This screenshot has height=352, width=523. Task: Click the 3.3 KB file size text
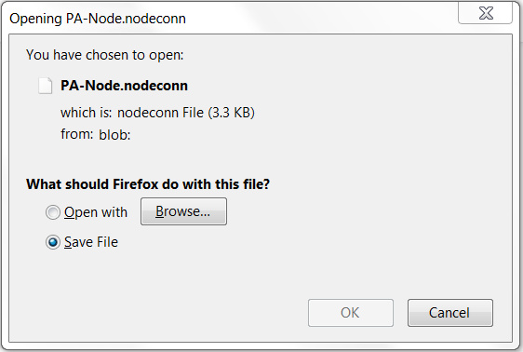coord(231,113)
